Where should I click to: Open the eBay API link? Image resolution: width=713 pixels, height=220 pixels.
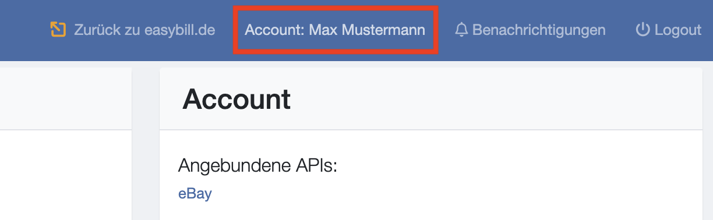coord(195,193)
